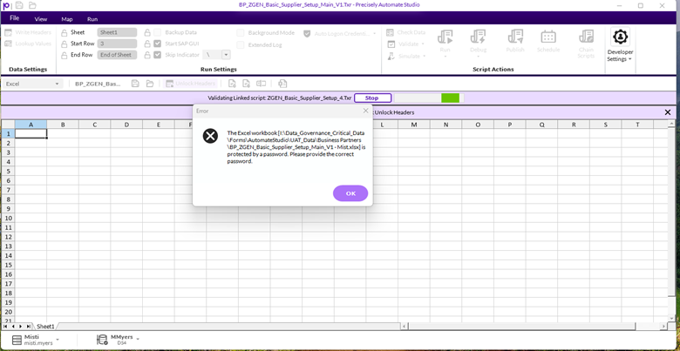Click the Start Row input field
The width and height of the screenshot is (680, 351).
pos(117,44)
